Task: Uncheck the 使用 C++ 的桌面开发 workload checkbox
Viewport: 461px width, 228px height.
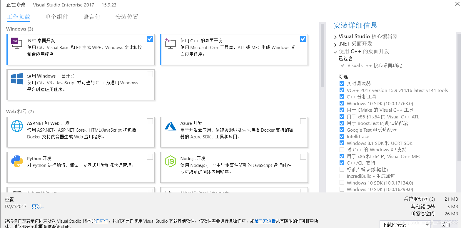Action: click(x=303, y=39)
